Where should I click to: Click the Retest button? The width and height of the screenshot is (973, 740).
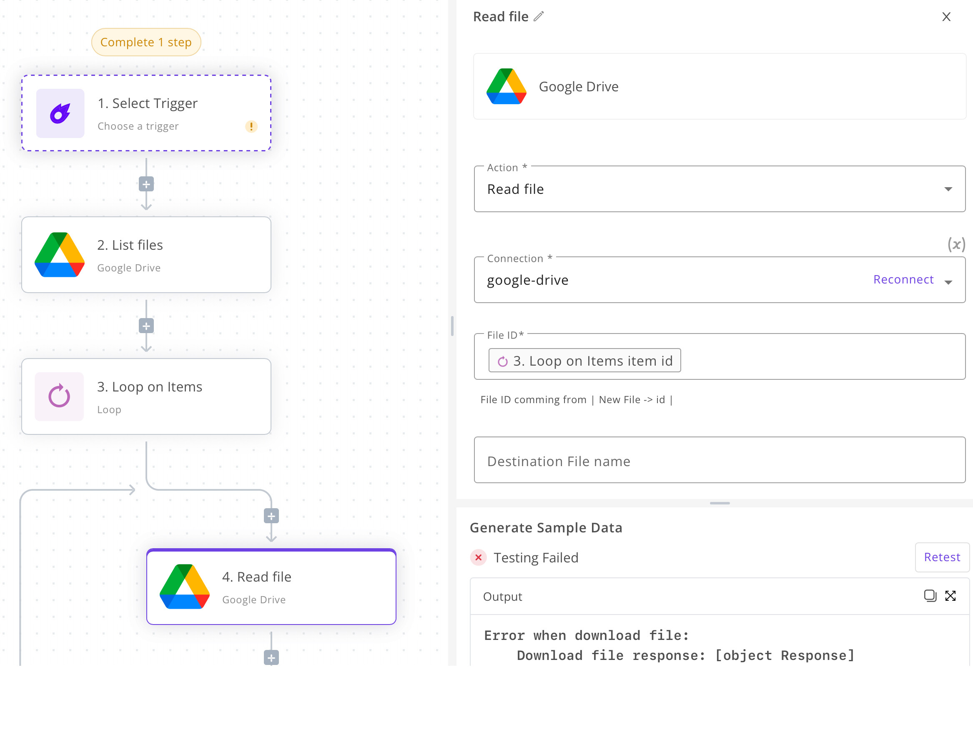point(941,557)
